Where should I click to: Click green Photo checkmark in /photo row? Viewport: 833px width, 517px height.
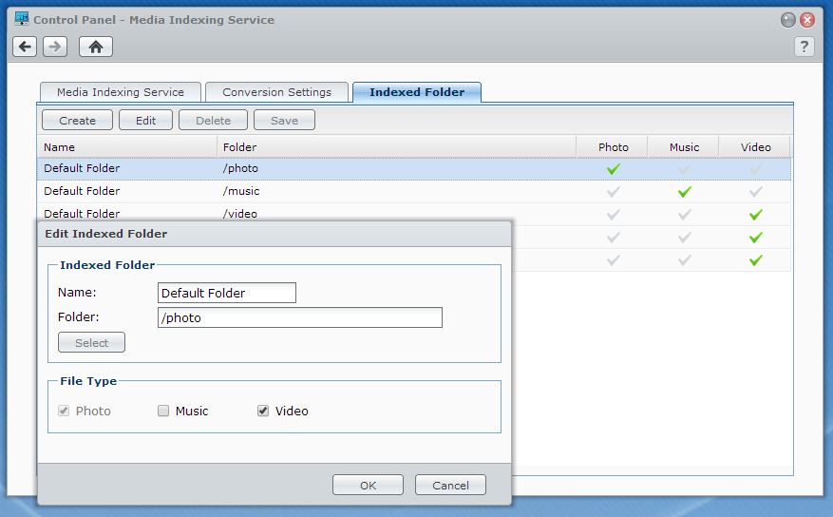point(614,169)
